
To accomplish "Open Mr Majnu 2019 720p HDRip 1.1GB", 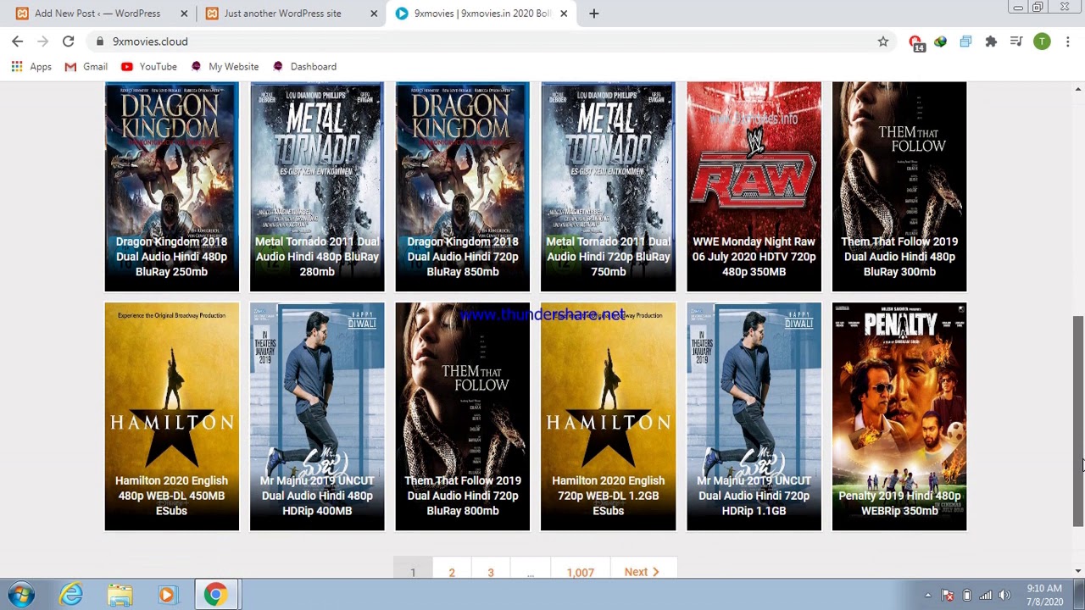I will coord(754,417).
